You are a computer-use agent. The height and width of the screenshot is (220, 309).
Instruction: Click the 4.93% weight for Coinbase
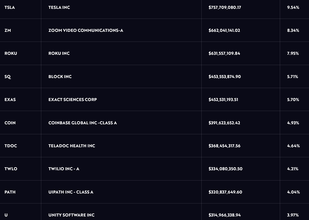coord(293,123)
